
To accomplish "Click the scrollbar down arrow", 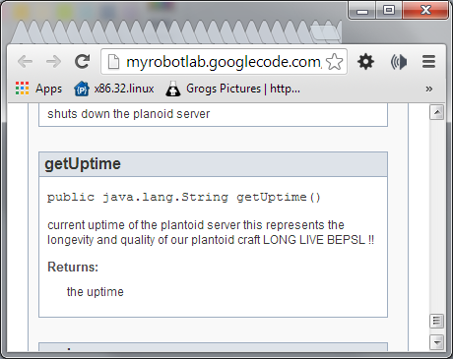I will (436, 342).
